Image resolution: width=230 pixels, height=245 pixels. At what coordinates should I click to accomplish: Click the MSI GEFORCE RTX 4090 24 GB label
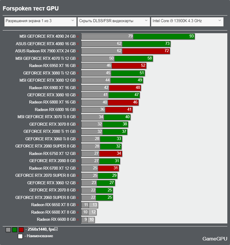coord(47,36)
